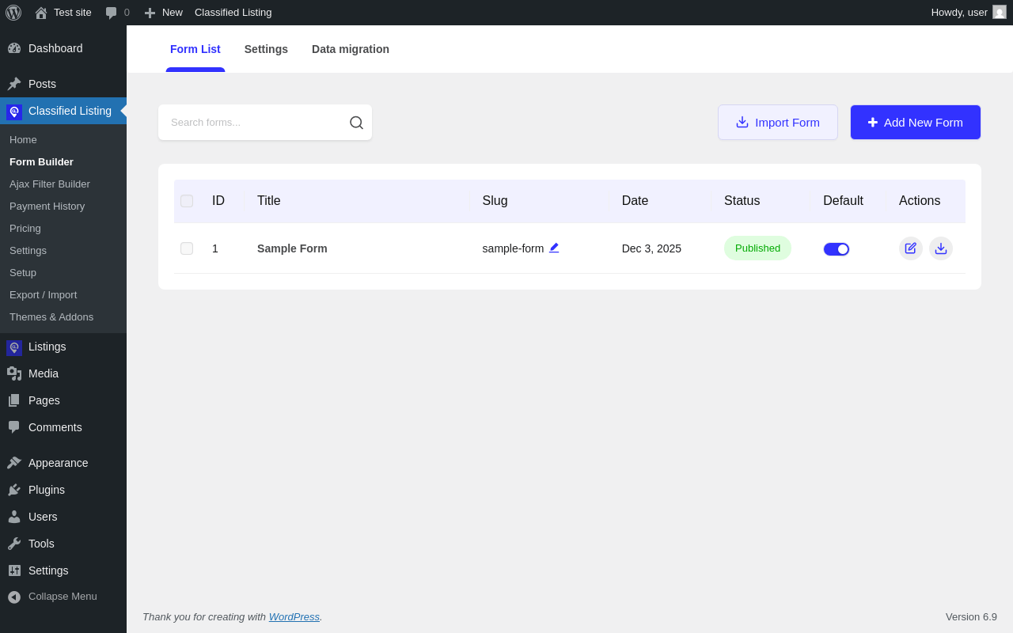Screen dimensions: 1013x633
Task: Click the Search forms input field
Action: [253, 123]
